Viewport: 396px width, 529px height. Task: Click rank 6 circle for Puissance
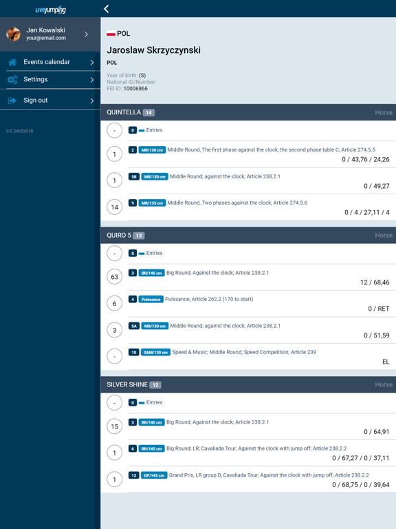[x=115, y=303]
